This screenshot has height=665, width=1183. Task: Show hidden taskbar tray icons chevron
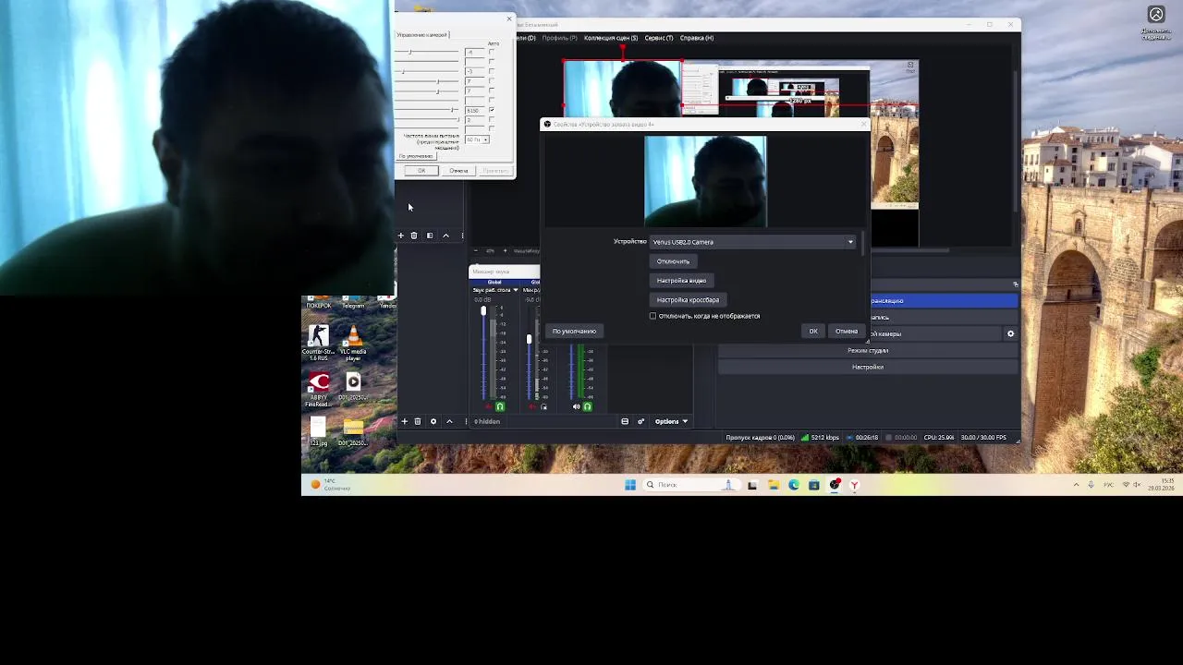point(1076,485)
